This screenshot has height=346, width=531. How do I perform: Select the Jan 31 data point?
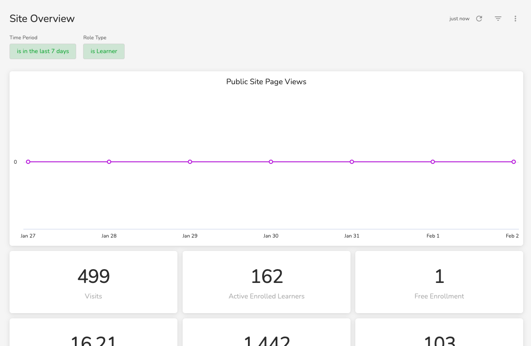pos(352,162)
